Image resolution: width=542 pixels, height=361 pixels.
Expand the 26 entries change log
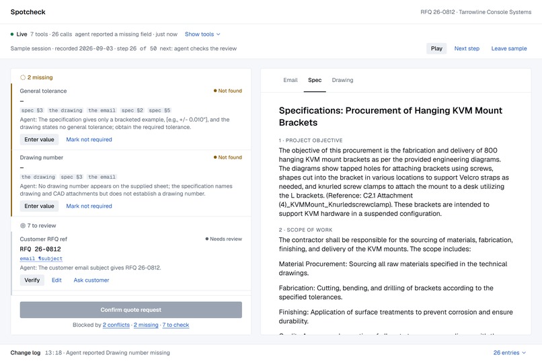point(510,353)
